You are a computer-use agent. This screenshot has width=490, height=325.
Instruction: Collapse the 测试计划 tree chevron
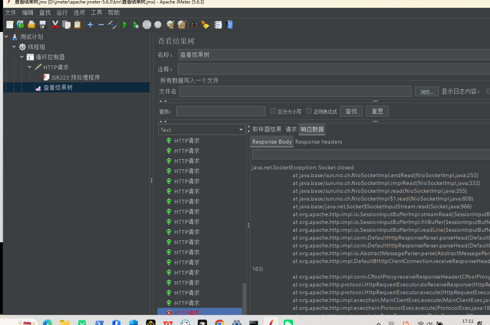[x=6, y=37]
